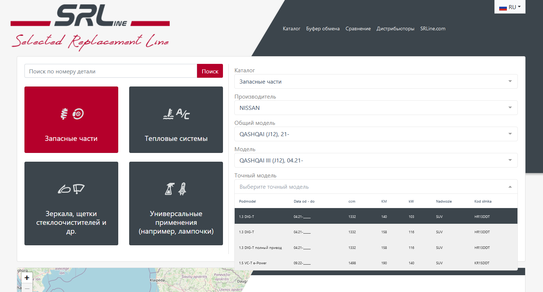The height and width of the screenshot is (292, 543).
Task: Select 1.3 DIG-T 140 KM row
Action: [376, 216]
